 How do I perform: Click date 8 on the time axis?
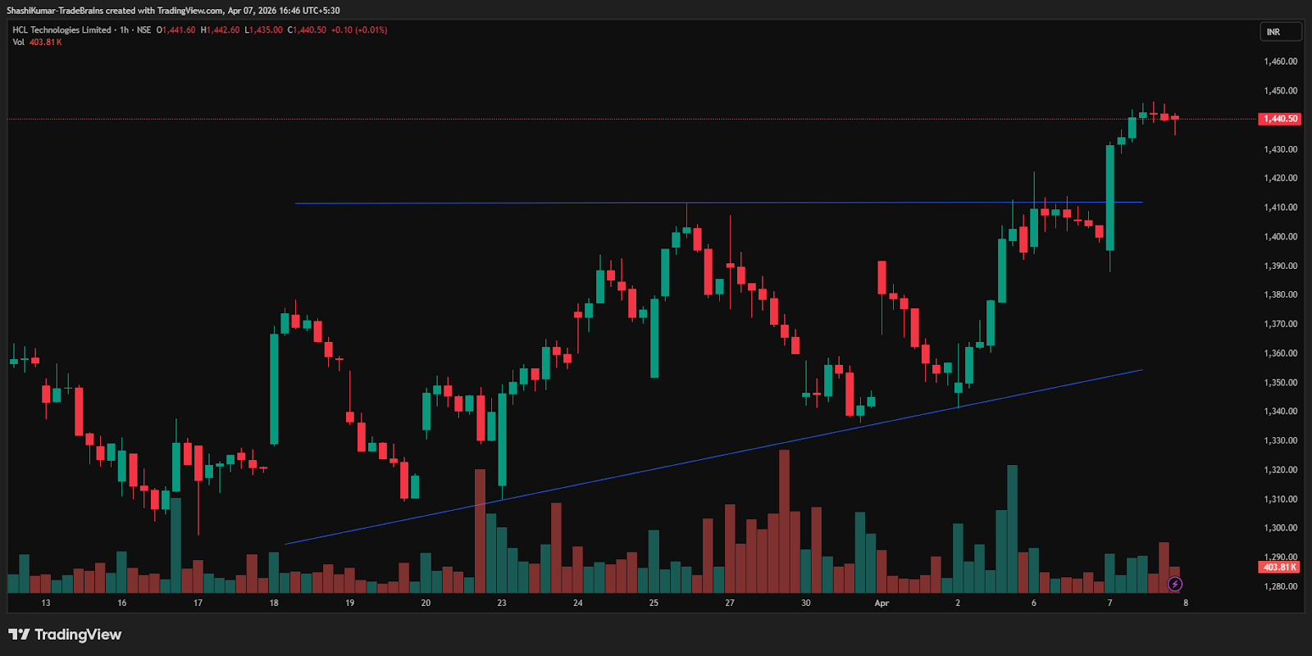tap(1185, 603)
